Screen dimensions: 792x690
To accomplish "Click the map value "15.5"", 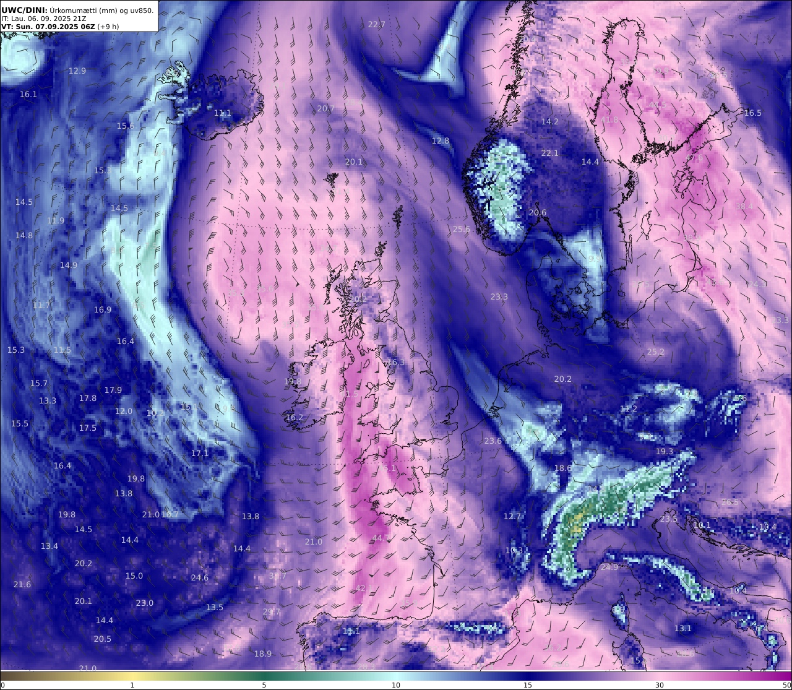I will click(20, 424).
